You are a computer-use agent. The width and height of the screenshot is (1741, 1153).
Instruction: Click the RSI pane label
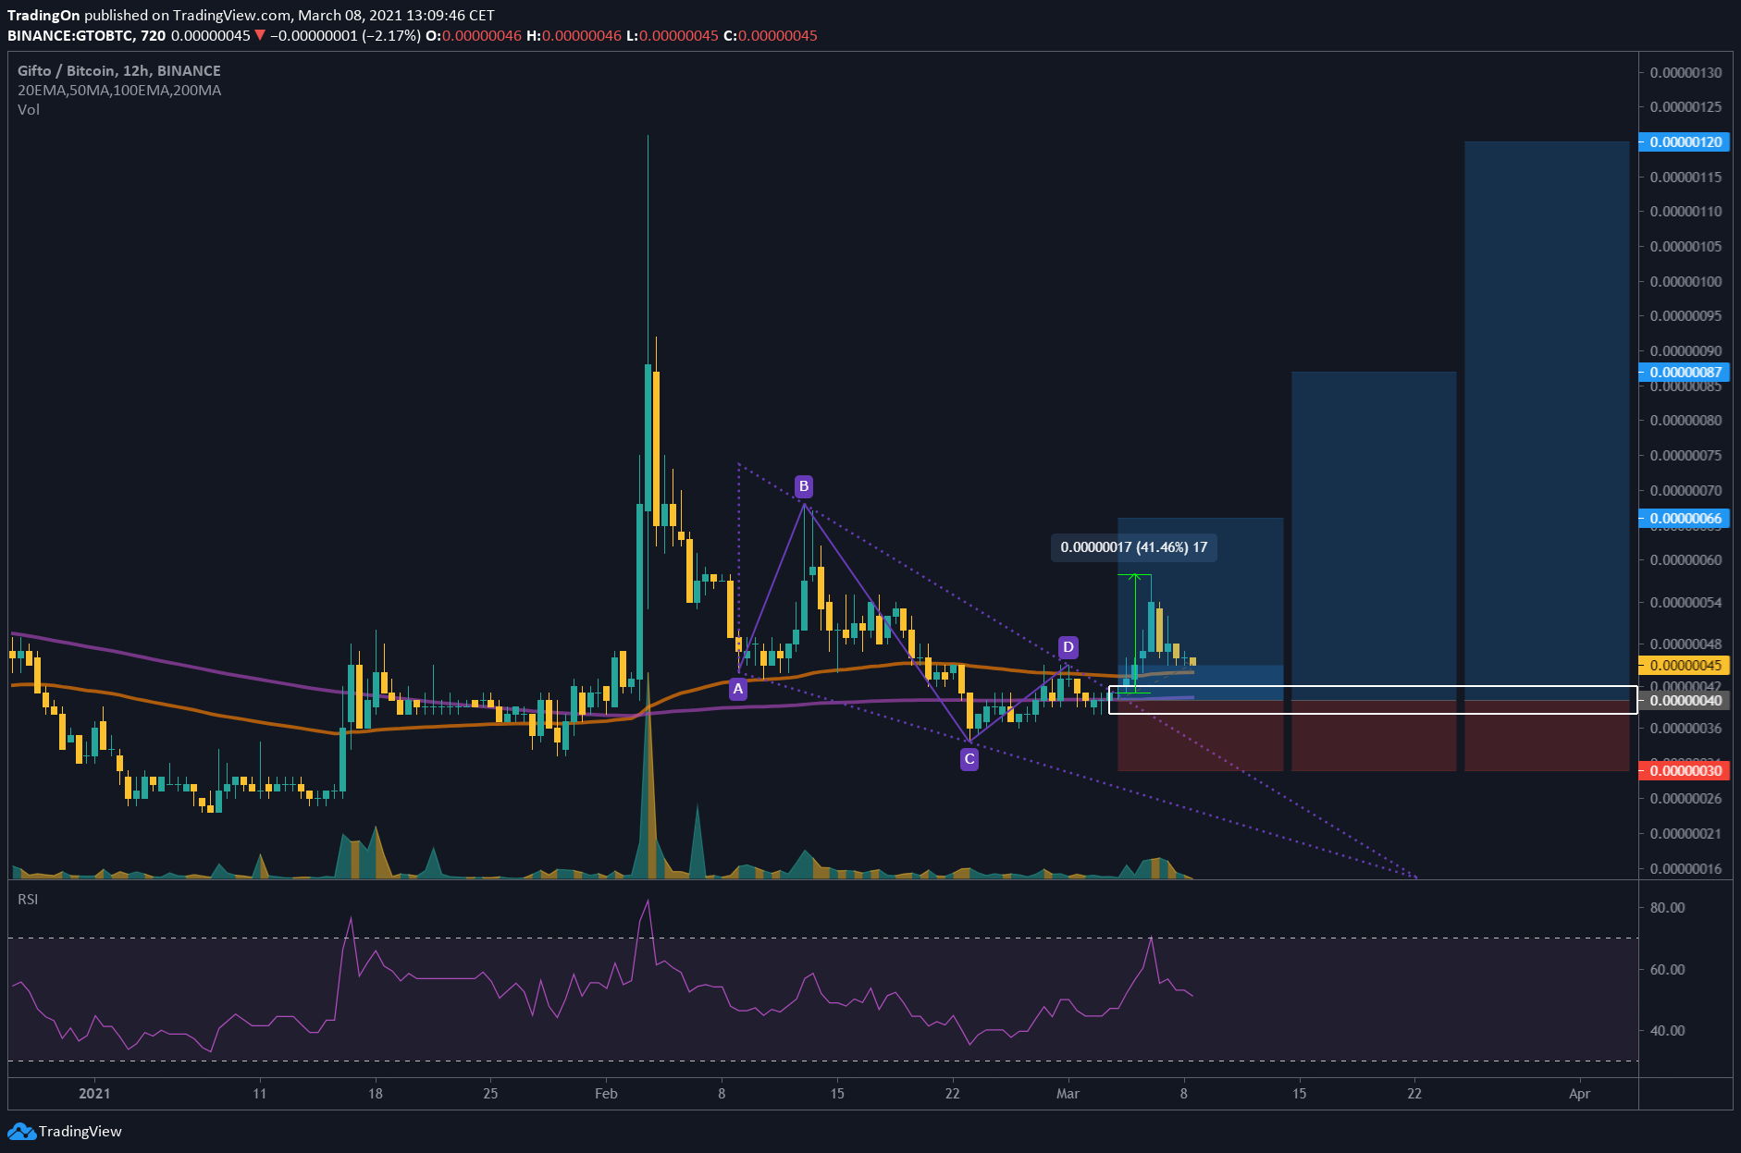coord(28,899)
